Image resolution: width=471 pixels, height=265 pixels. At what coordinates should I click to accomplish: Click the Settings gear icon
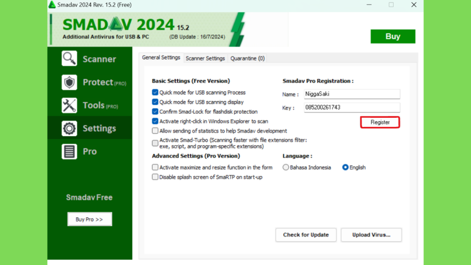(x=69, y=129)
